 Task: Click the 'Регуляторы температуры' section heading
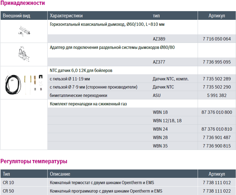click(x=34, y=161)
